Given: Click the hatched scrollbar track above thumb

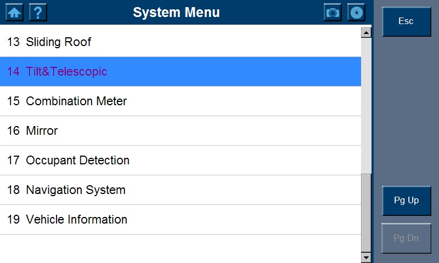Looking at the screenshot, I should pyautogui.click(x=367, y=104).
